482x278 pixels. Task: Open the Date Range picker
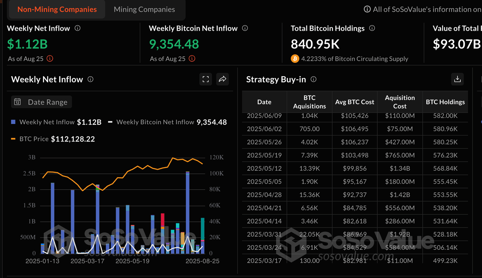click(41, 102)
